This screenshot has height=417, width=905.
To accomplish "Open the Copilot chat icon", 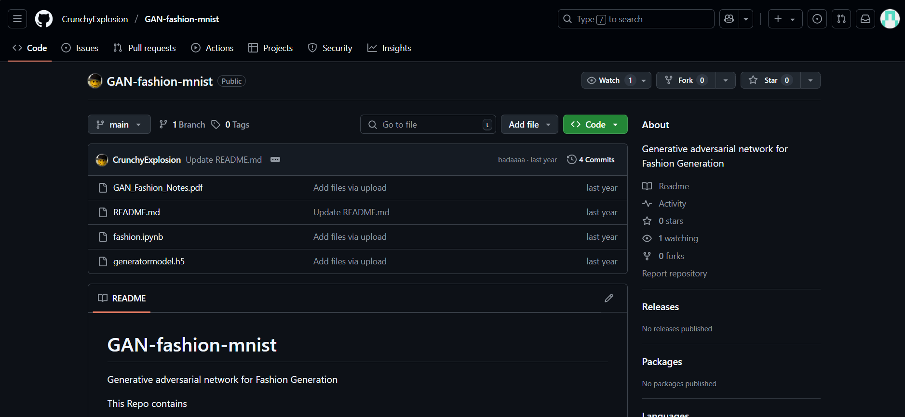I will (x=729, y=19).
